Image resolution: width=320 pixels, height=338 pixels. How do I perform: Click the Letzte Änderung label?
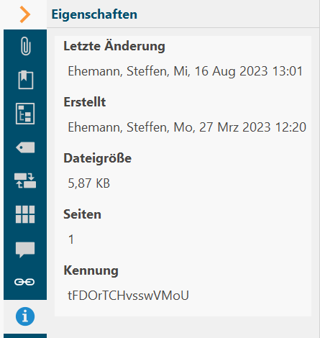point(114,46)
